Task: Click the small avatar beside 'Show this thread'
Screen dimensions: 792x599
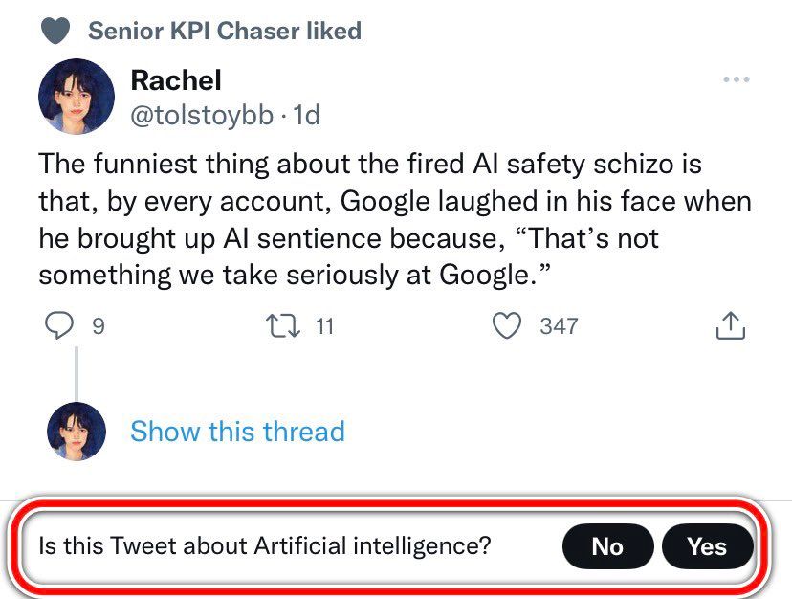Action: pyautogui.click(x=77, y=432)
